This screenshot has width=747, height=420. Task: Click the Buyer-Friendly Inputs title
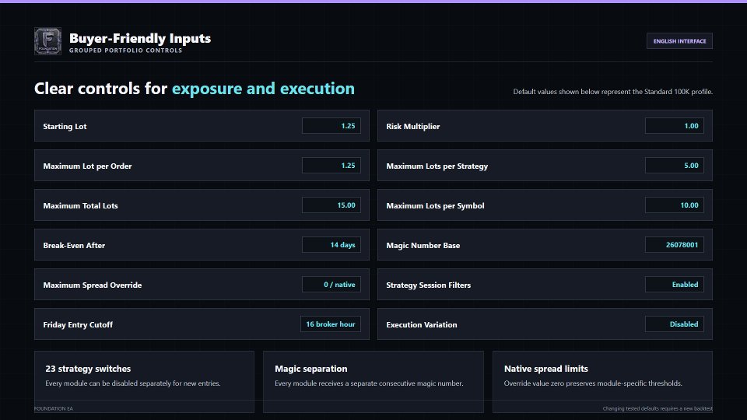coord(140,38)
